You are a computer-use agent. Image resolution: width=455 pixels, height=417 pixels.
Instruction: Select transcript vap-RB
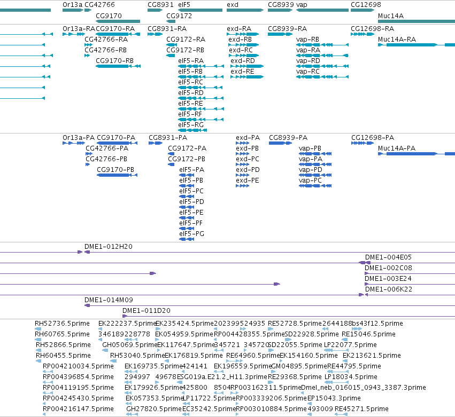pos(322,45)
